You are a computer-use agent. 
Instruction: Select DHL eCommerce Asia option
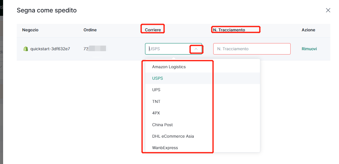coord(203,136)
